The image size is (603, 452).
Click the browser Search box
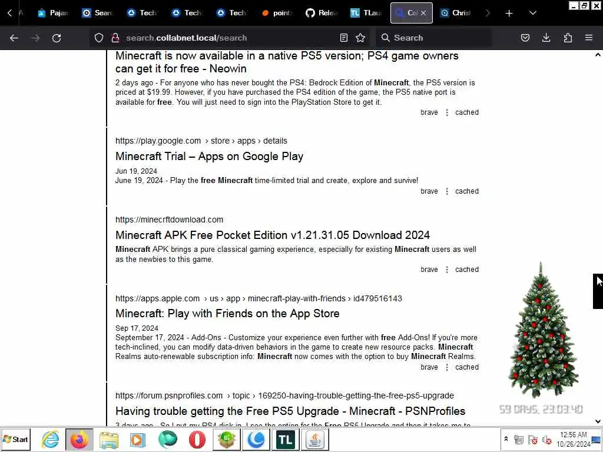click(433, 38)
